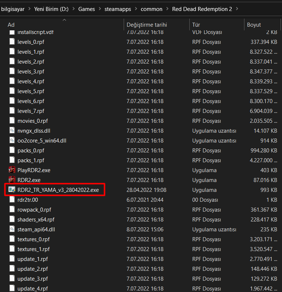Viewport: 282px width, 292px height.
Task: Click the 14.107 KB size cell
Action: click(265, 131)
